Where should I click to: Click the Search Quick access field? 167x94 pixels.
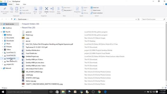coord(153,19)
